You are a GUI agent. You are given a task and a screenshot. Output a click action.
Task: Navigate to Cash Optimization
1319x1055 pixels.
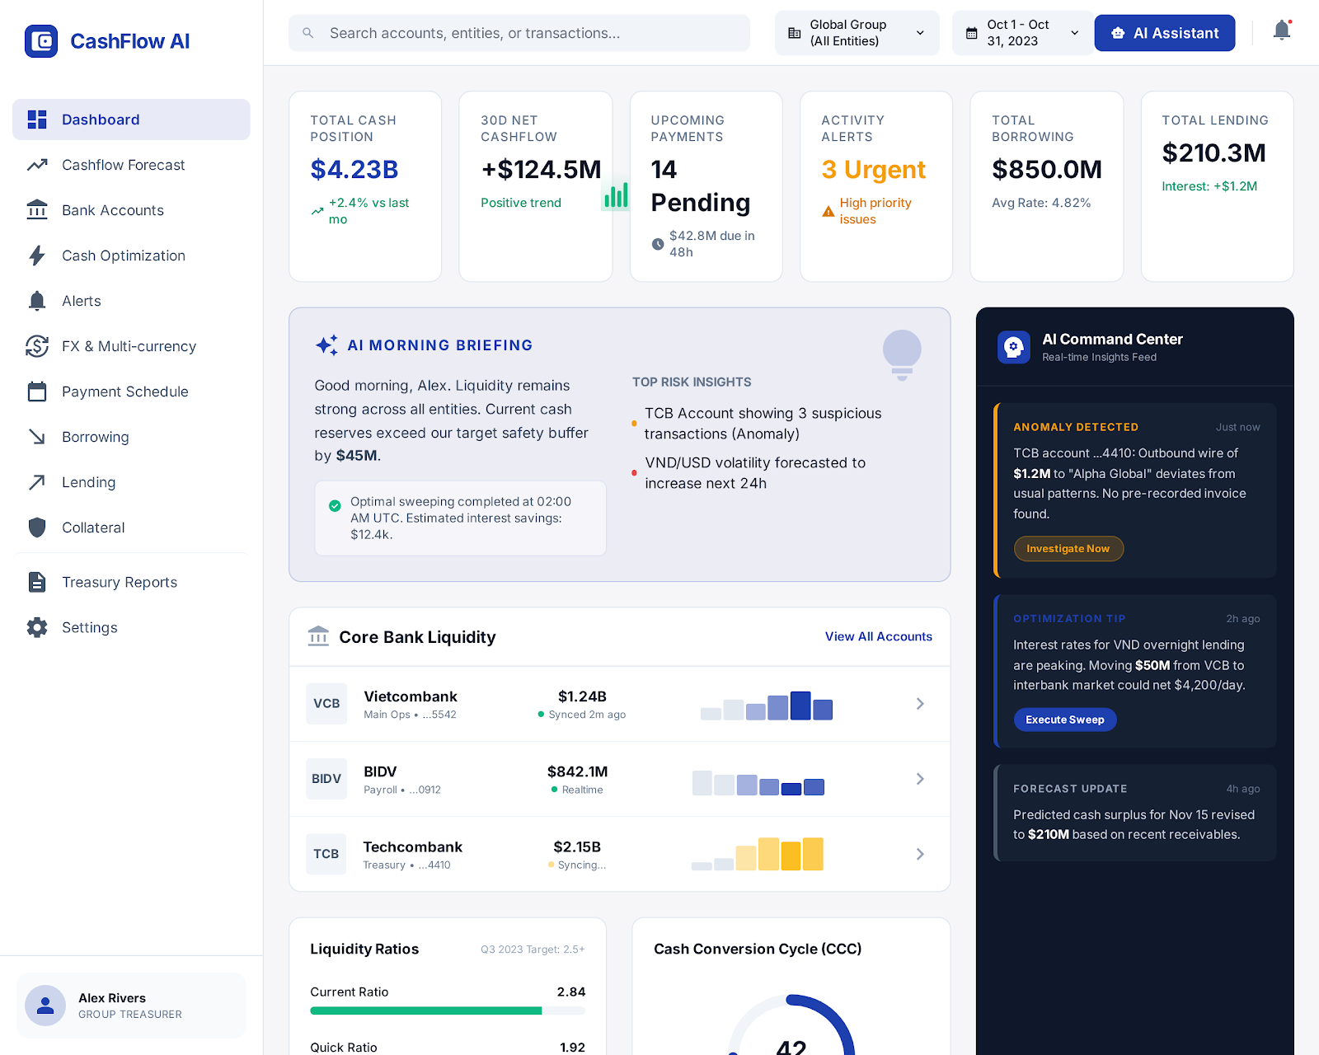pos(131,256)
